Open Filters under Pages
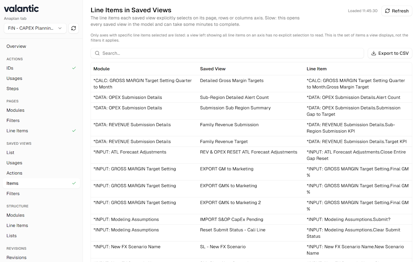 point(41,121)
